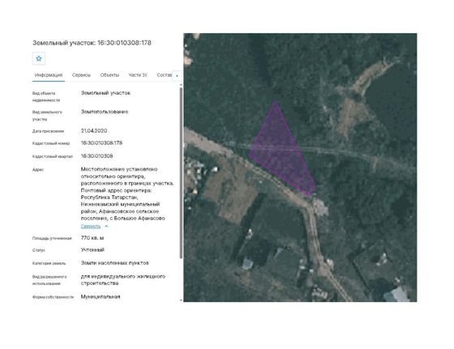The width and height of the screenshot is (454, 349).
Task: Click the parcel title heading
Action: point(92,43)
